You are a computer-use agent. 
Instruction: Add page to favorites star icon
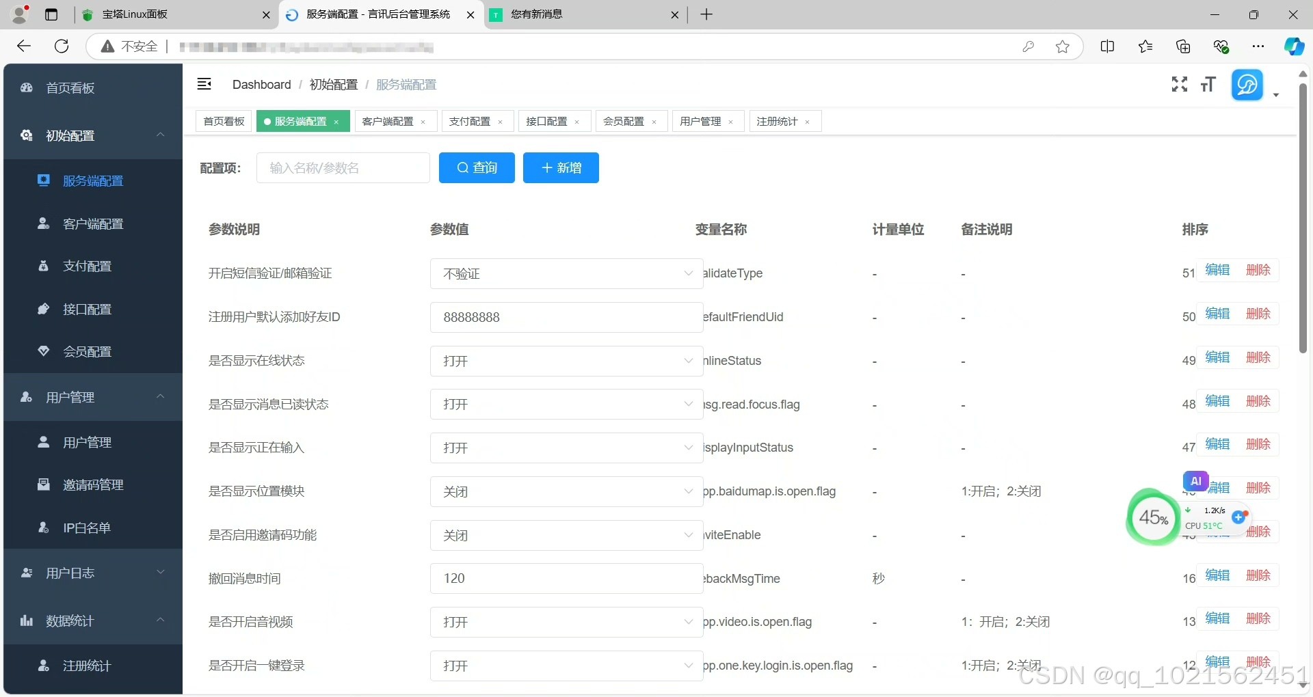(x=1062, y=46)
